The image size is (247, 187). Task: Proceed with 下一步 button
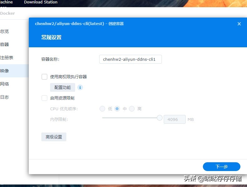tap(221, 167)
